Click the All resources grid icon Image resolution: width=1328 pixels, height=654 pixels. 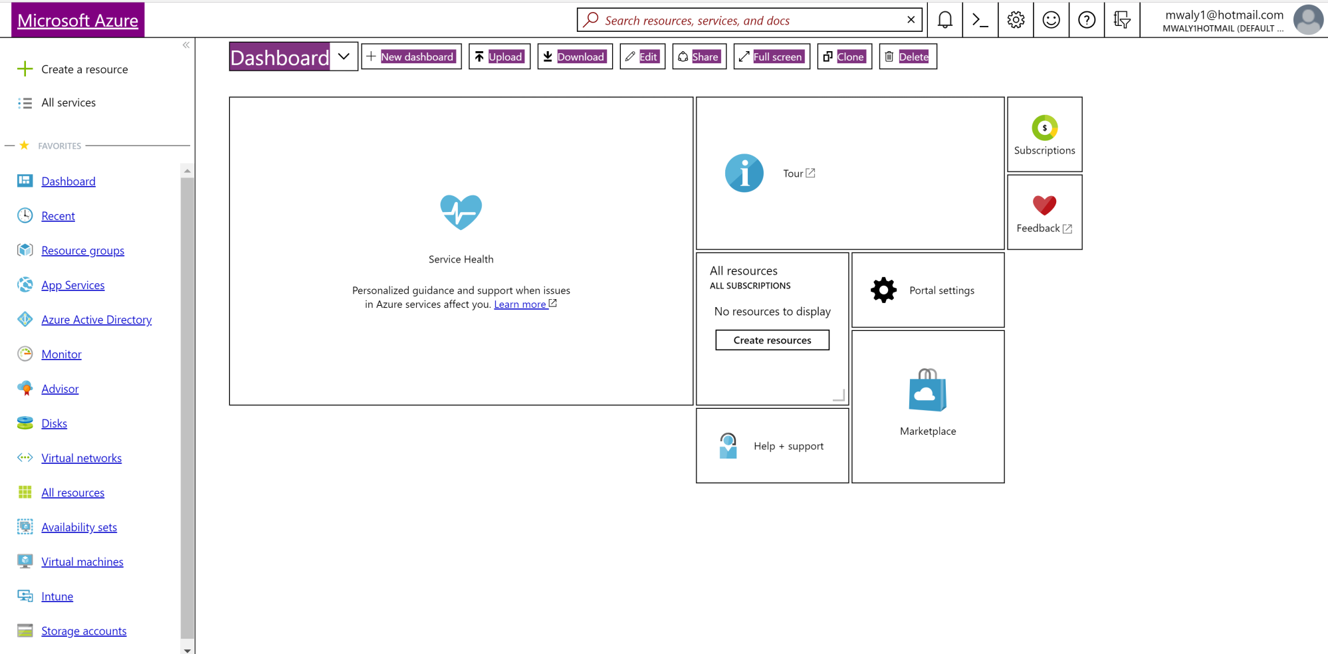pyautogui.click(x=25, y=492)
